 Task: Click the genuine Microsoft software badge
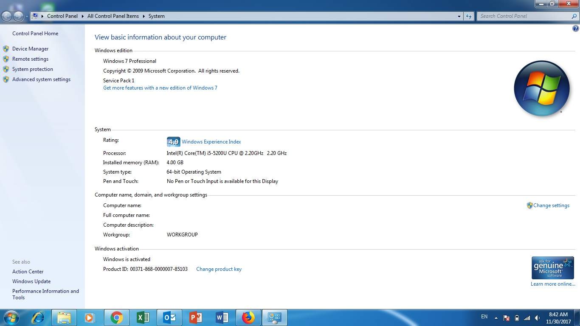552,268
